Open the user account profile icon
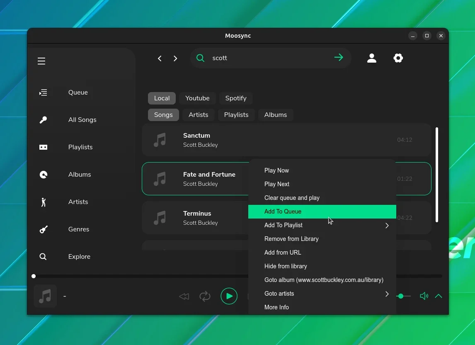The width and height of the screenshot is (475, 345). point(372,58)
